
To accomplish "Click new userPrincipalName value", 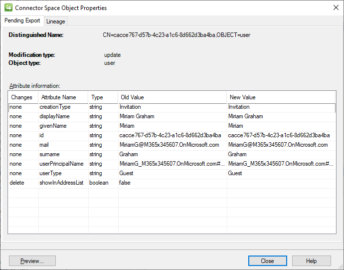I will tap(281, 164).
